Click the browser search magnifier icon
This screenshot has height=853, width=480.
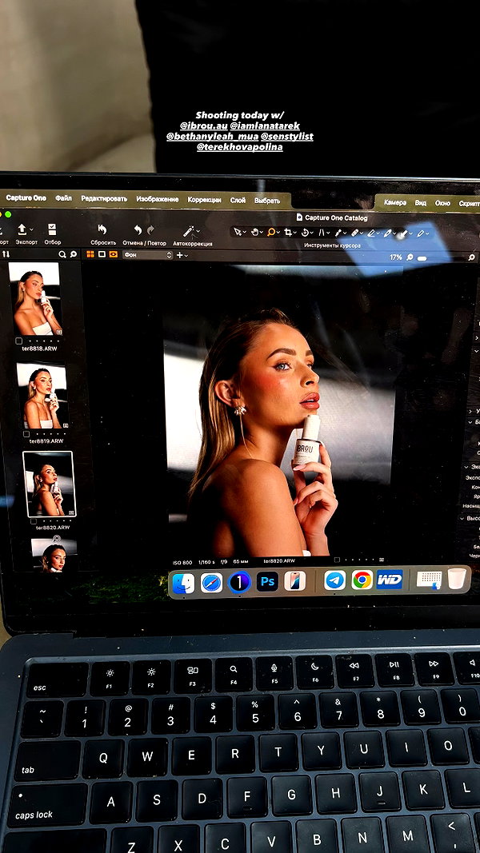tap(62, 254)
